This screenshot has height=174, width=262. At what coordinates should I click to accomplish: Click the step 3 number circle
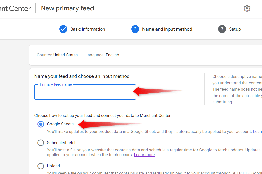coord(222,29)
